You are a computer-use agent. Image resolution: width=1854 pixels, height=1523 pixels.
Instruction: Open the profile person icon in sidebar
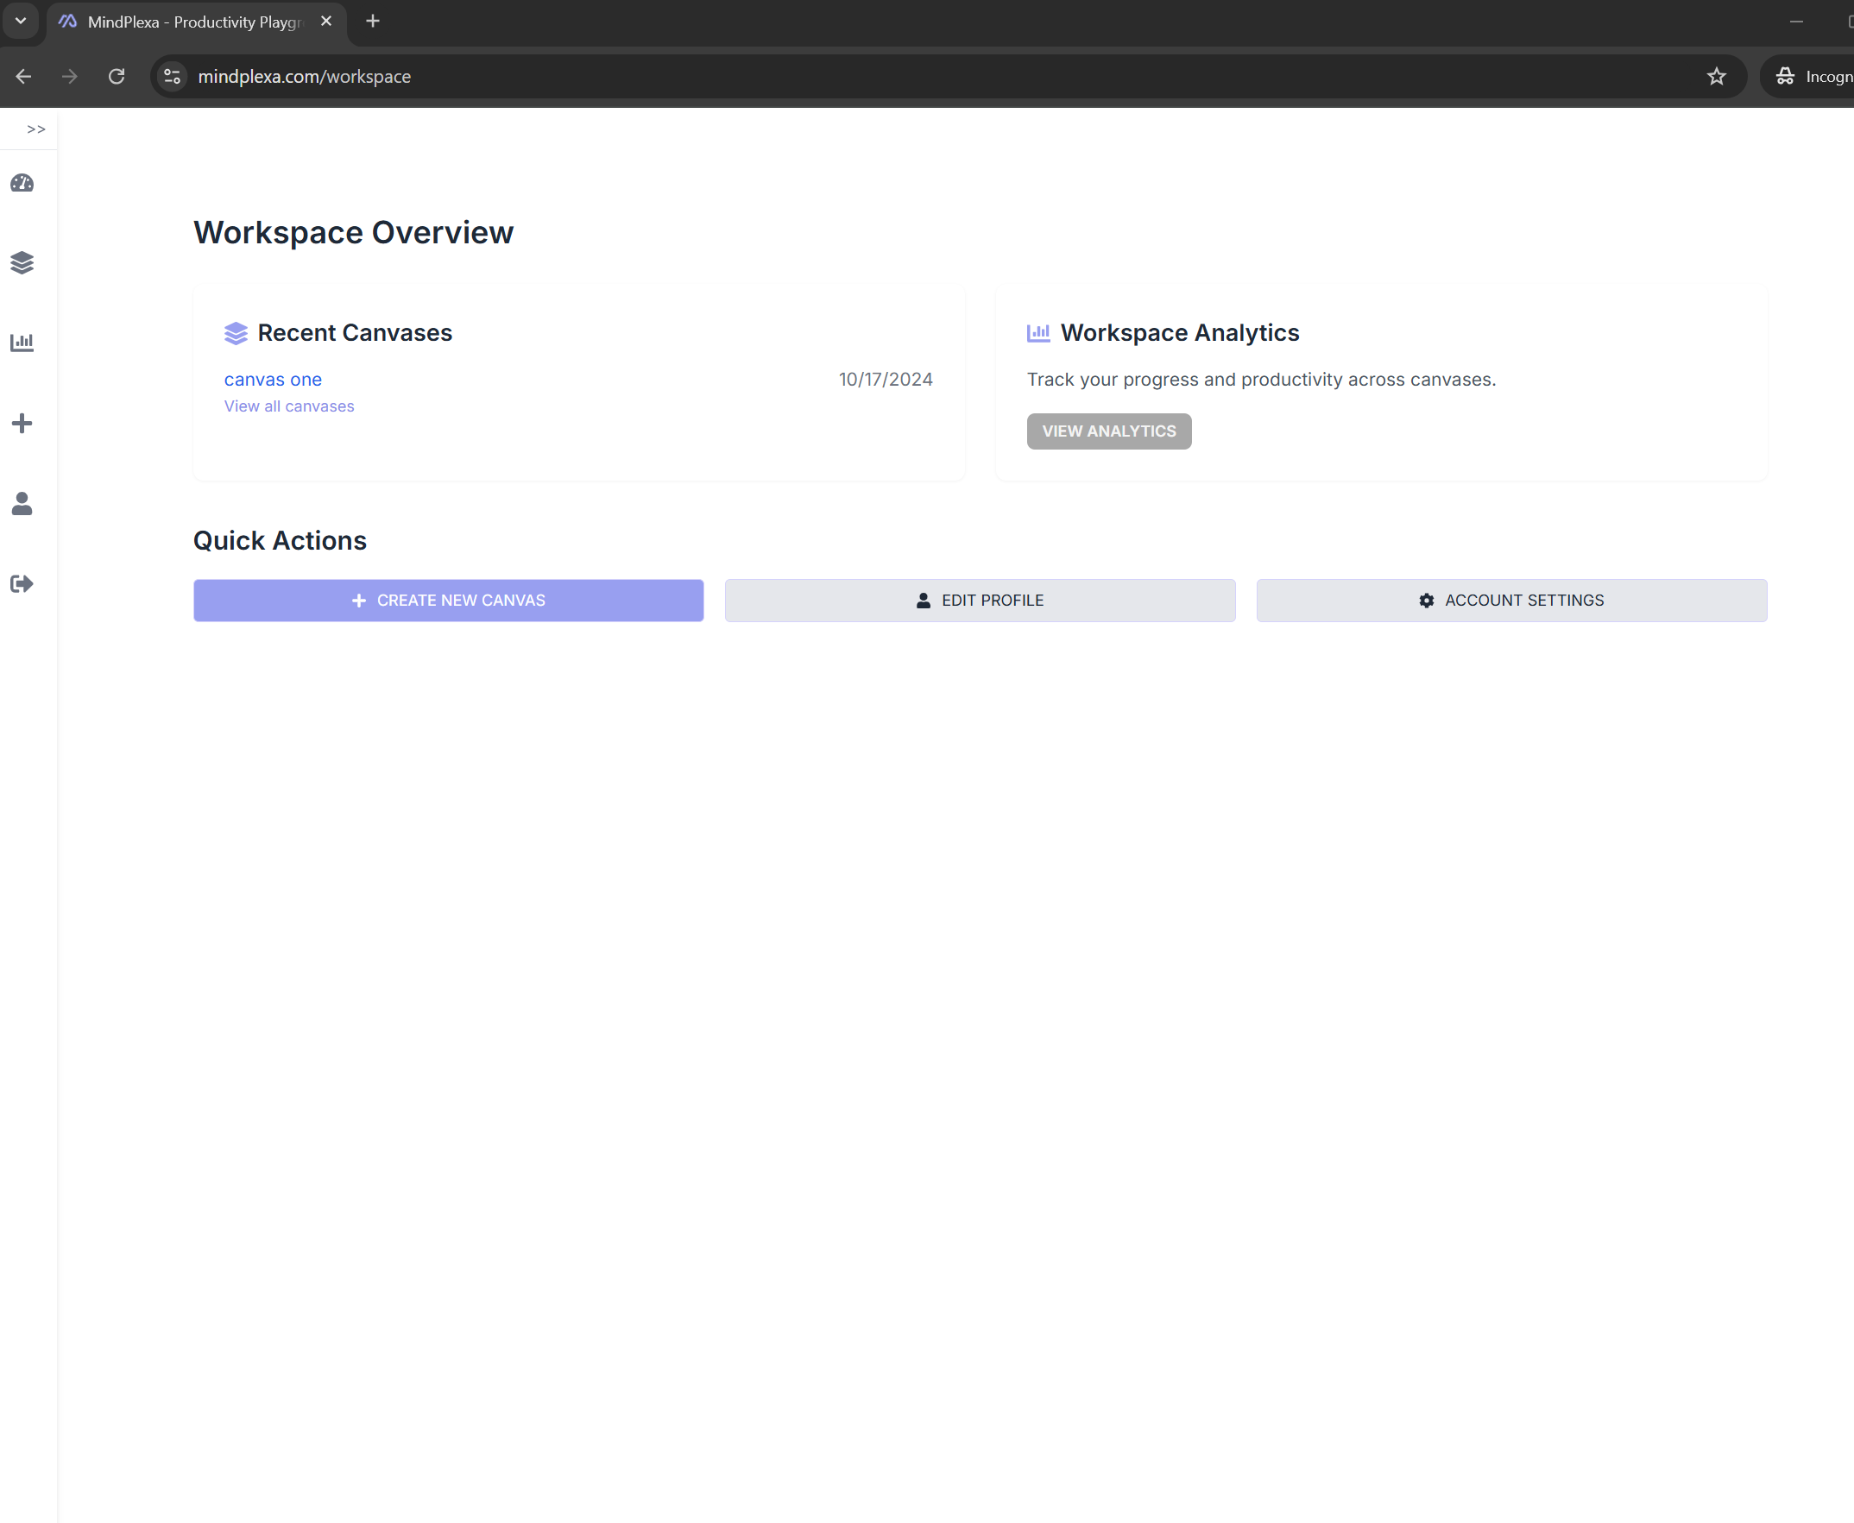click(22, 504)
